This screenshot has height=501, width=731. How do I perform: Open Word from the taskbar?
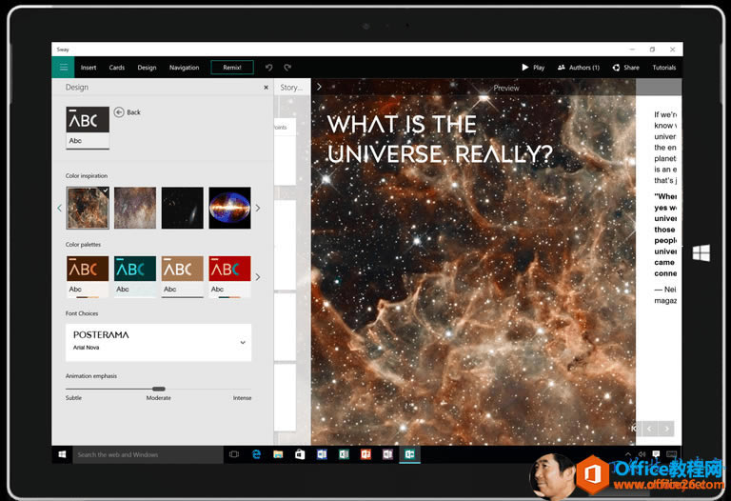[x=322, y=454]
